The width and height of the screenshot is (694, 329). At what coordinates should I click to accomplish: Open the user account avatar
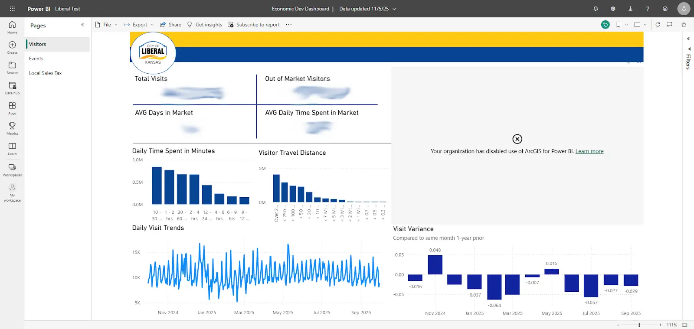point(684,9)
